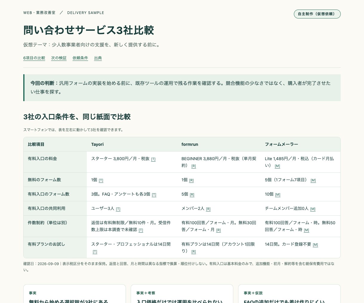Click the 事実＋仮説 card label
This screenshot has height=303, width=364.
[253, 293]
